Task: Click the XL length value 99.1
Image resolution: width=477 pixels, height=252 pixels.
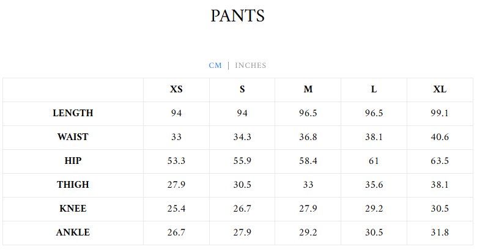Action: (440, 113)
